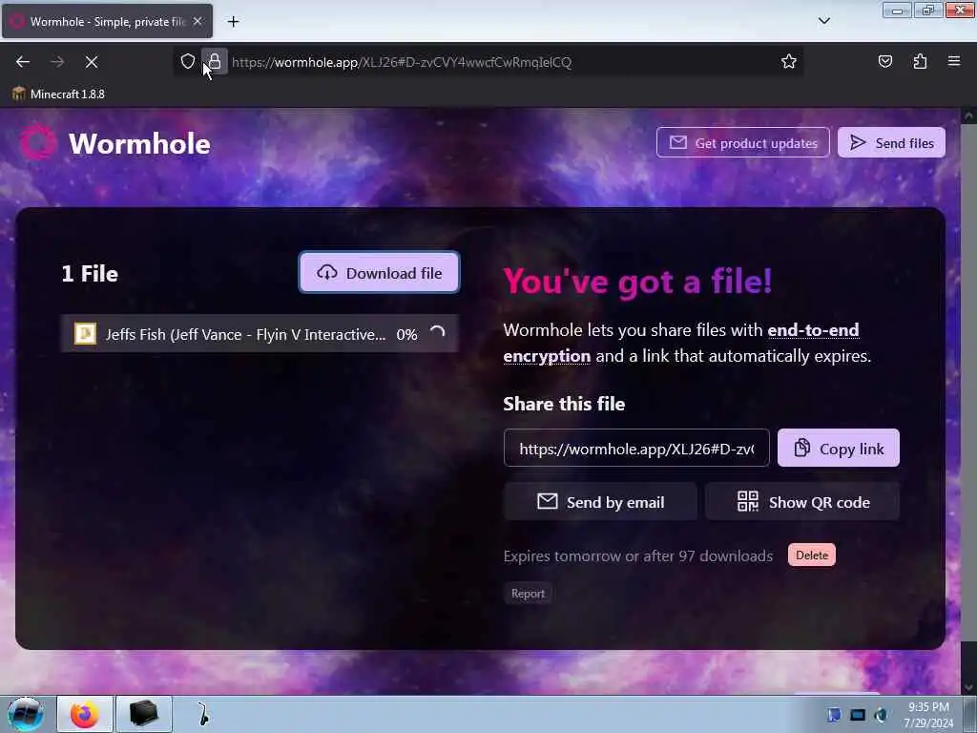Click the share link text field

(x=636, y=449)
